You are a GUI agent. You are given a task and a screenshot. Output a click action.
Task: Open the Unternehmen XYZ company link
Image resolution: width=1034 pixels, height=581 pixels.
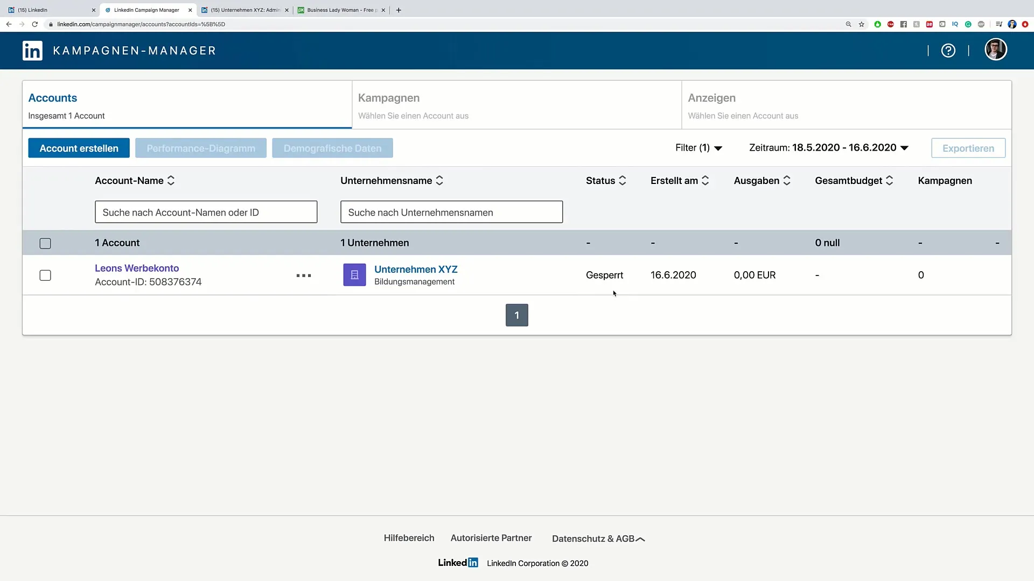click(x=416, y=269)
